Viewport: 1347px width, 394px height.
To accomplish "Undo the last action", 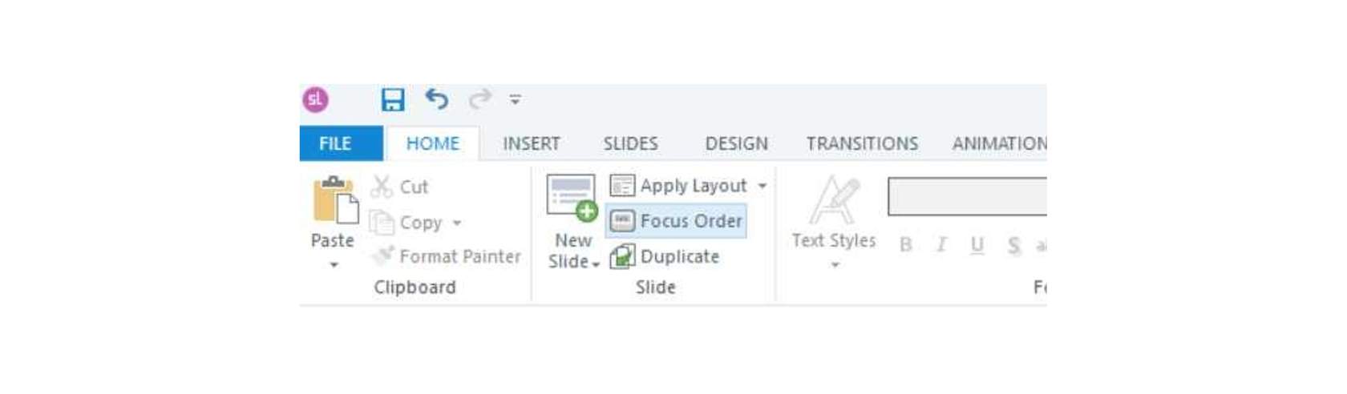I will (437, 98).
